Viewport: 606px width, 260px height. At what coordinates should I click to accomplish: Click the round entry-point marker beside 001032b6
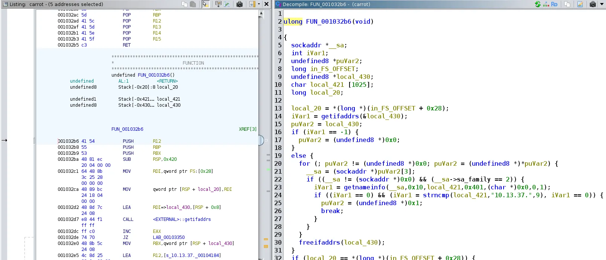pos(261,140)
